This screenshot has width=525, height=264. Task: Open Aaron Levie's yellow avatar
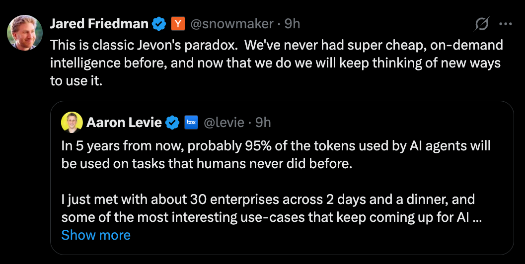pos(72,122)
